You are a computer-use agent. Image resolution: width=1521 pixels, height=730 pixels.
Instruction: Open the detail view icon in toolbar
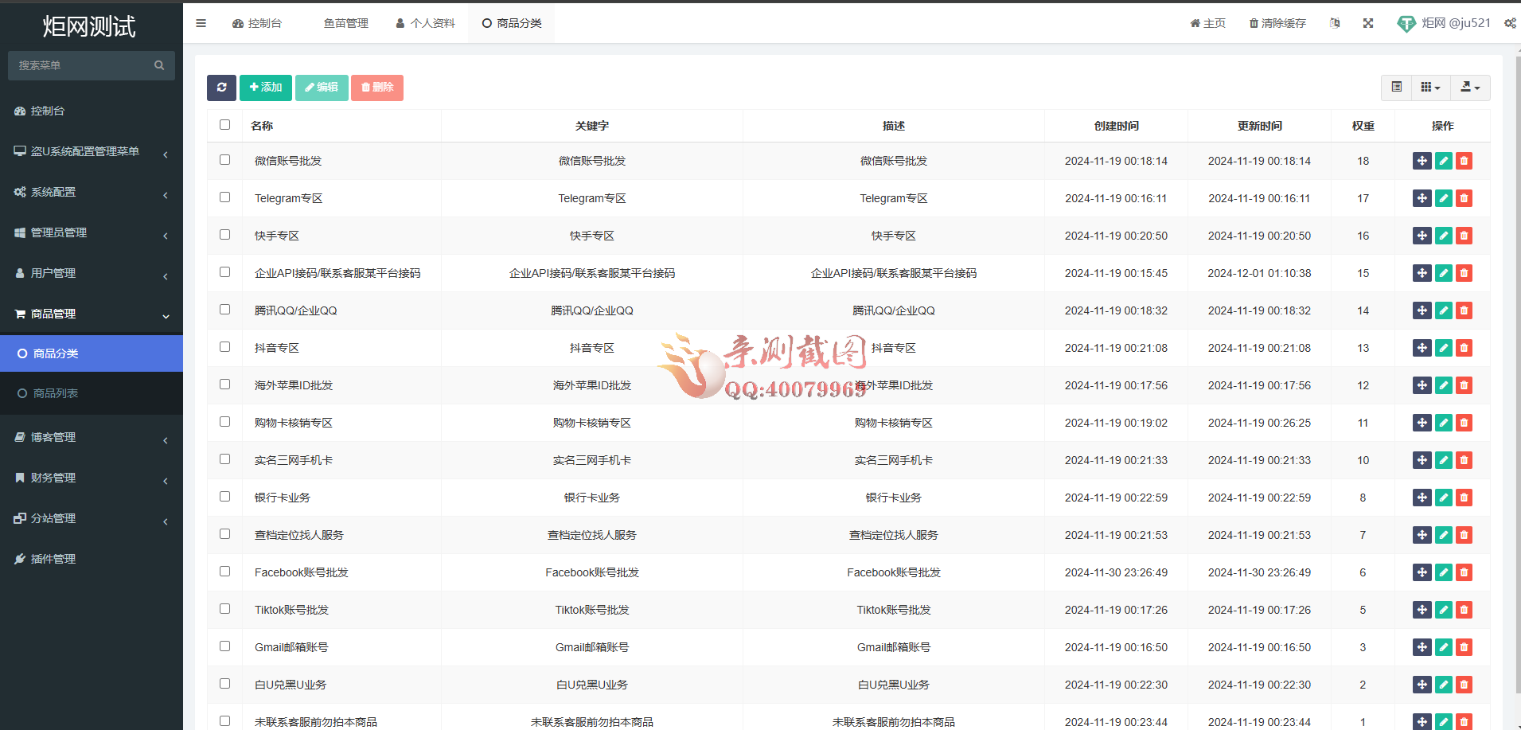click(1396, 88)
